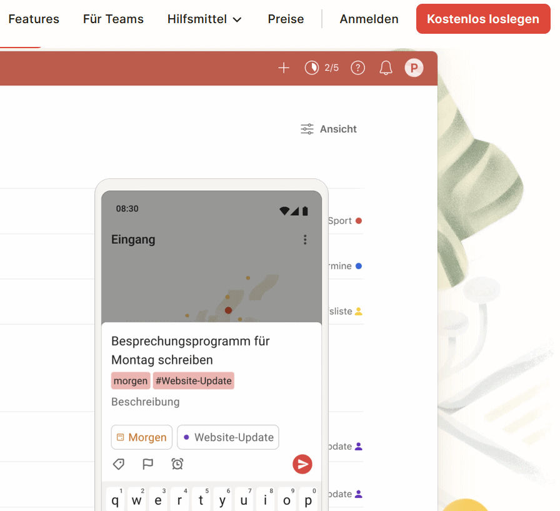This screenshot has height=511, width=560.
Task: Go to the Für Teams page
Action: click(x=113, y=19)
